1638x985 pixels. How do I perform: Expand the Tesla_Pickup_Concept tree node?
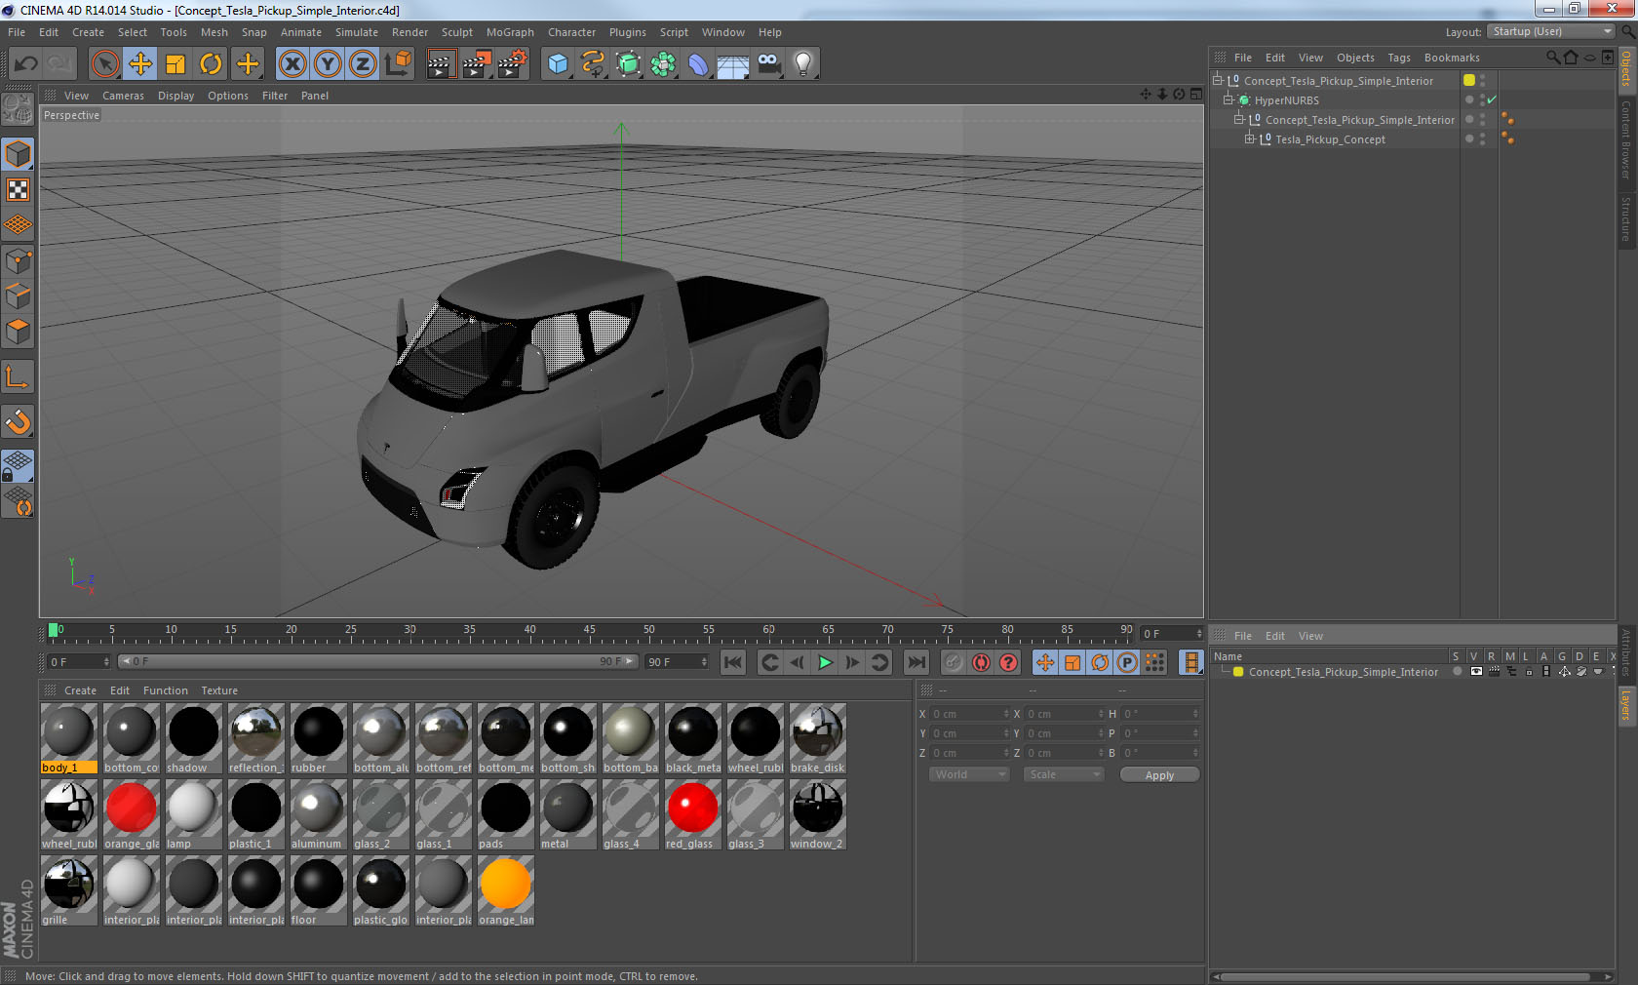coord(1249,139)
